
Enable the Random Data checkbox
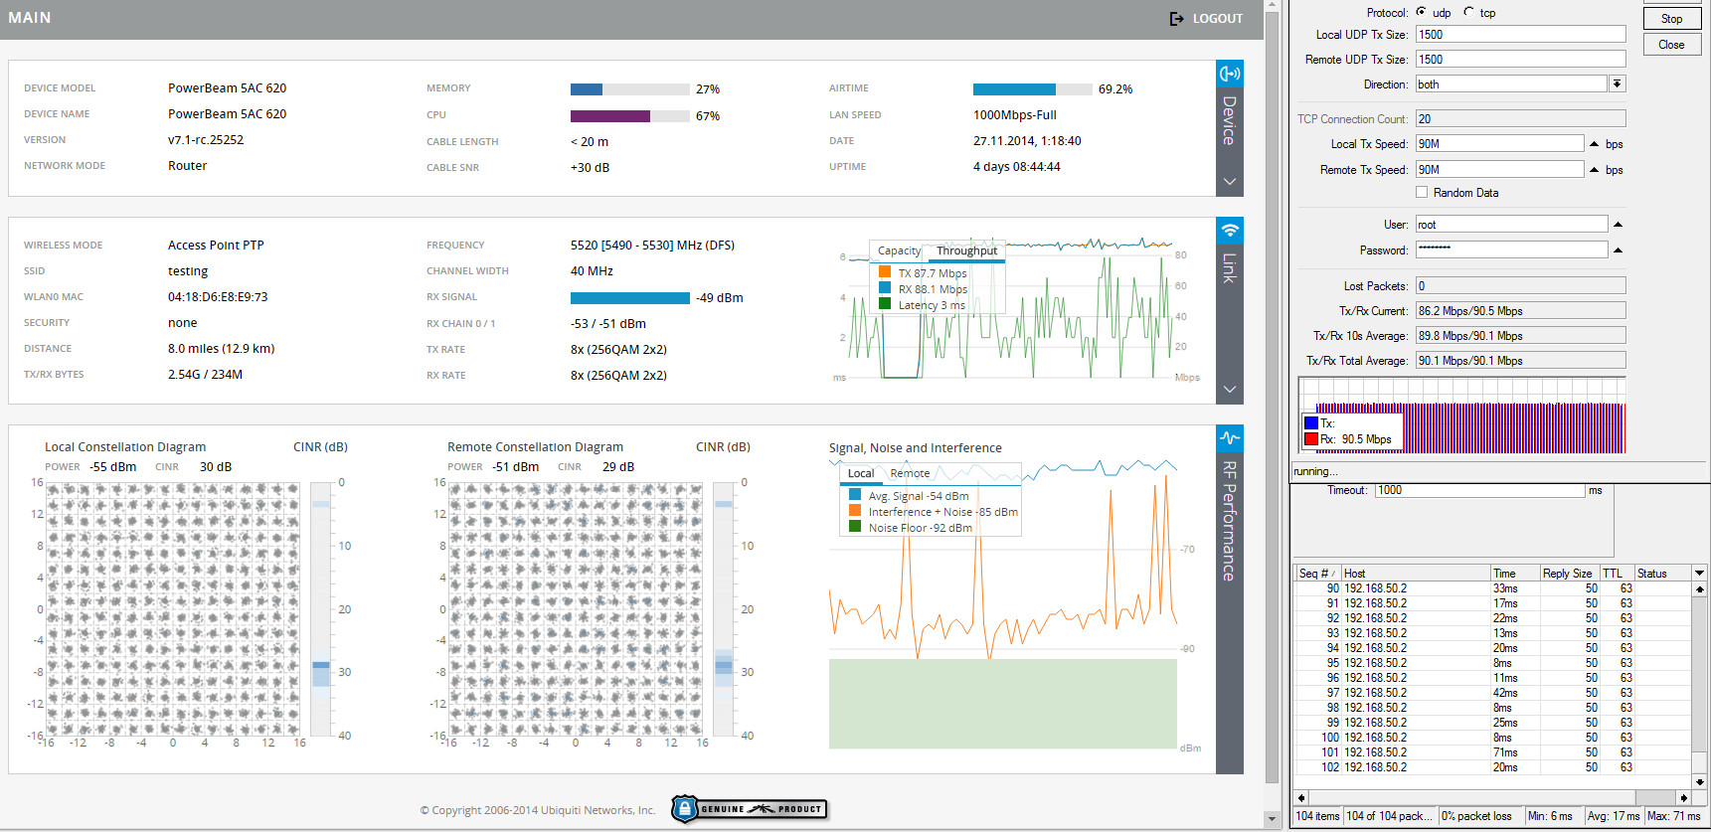coord(1422,193)
